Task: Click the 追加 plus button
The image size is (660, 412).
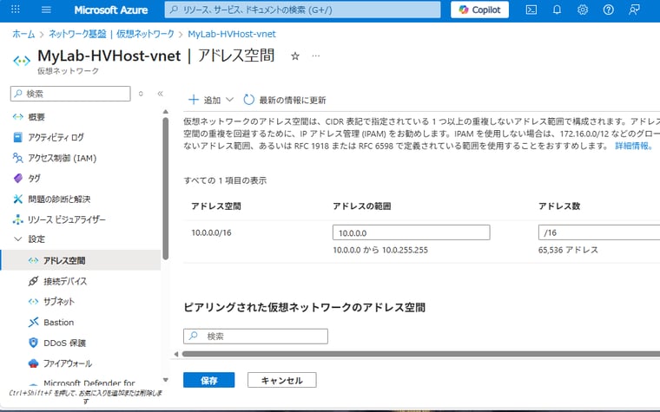Action: (x=205, y=100)
